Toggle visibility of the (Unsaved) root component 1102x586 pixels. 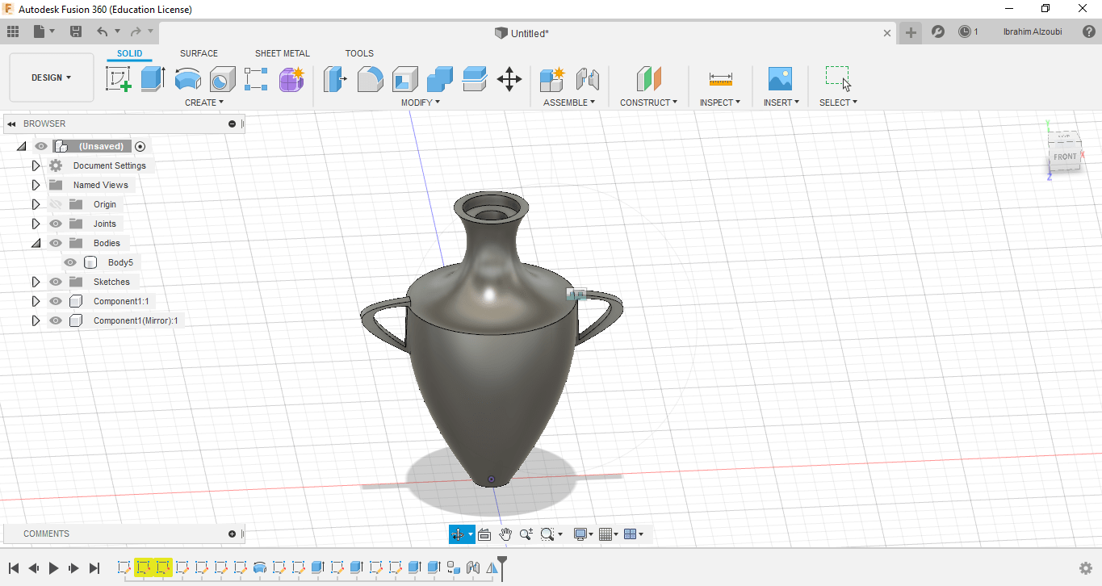point(41,146)
